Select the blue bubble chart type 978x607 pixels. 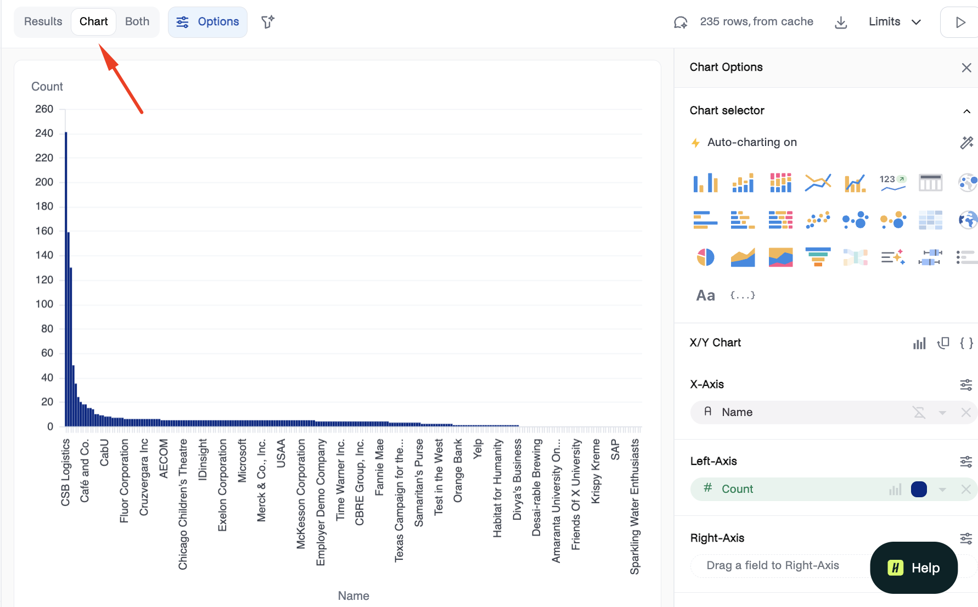coord(855,220)
